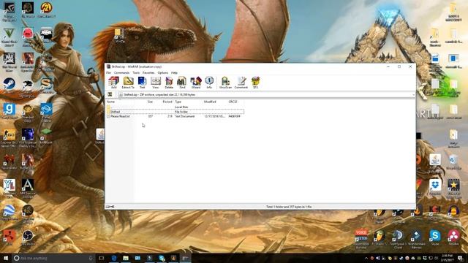Open the Voicemeeter Banana desktop shortcut
The height and width of the screenshot is (263, 468).
pyautogui.click(x=361, y=239)
